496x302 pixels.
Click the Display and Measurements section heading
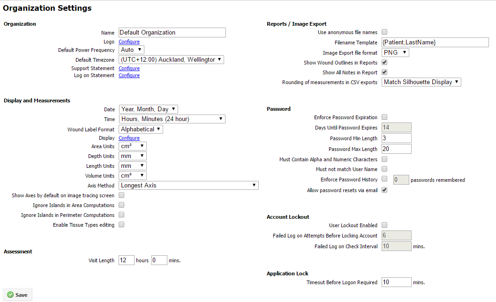click(37, 101)
